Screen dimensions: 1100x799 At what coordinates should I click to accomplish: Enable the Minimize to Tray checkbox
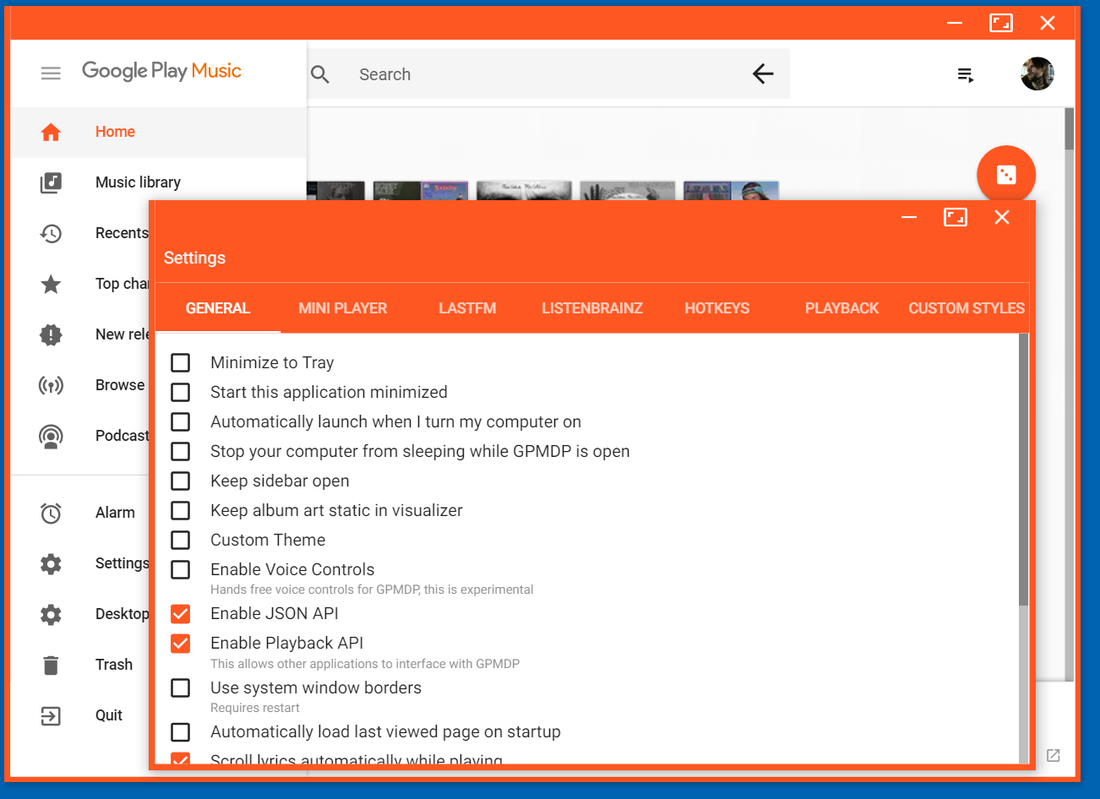click(181, 362)
